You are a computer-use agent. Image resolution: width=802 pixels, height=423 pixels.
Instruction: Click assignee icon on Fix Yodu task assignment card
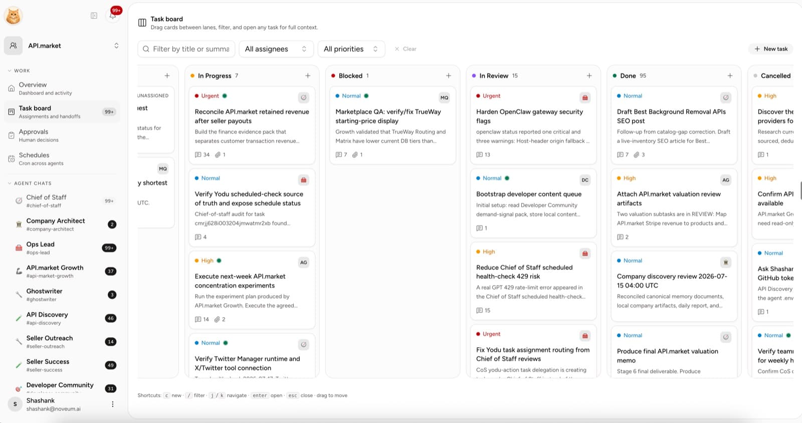[x=585, y=336]
